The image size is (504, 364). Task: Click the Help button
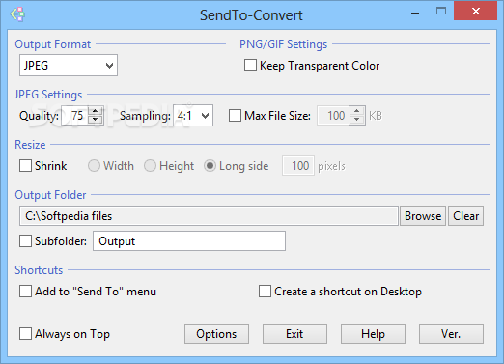point(373,334)
